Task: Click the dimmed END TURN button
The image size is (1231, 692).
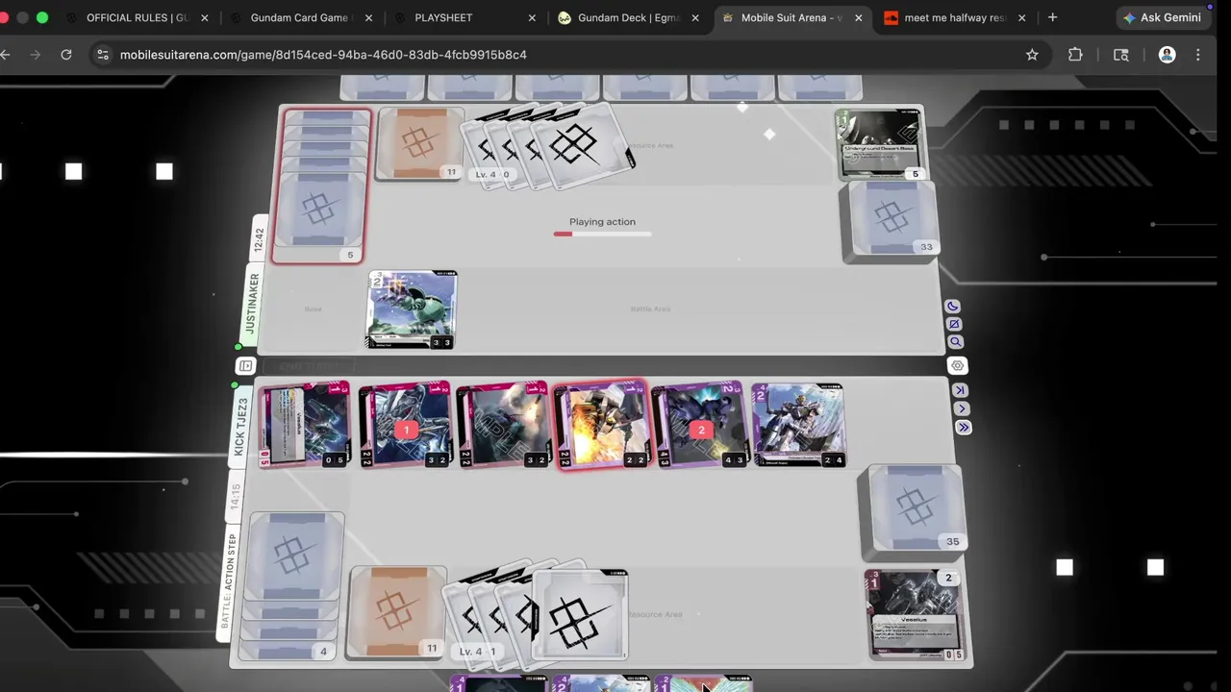Action: click(x=309, y=366)
